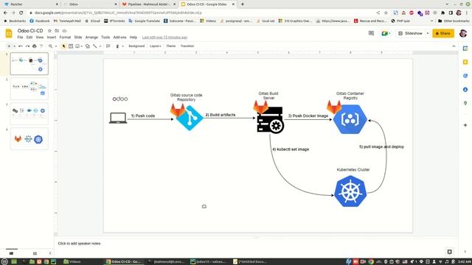Select the line tool
Image resolution: width=472 pixels, height=265 pixels.
(95, 46)
